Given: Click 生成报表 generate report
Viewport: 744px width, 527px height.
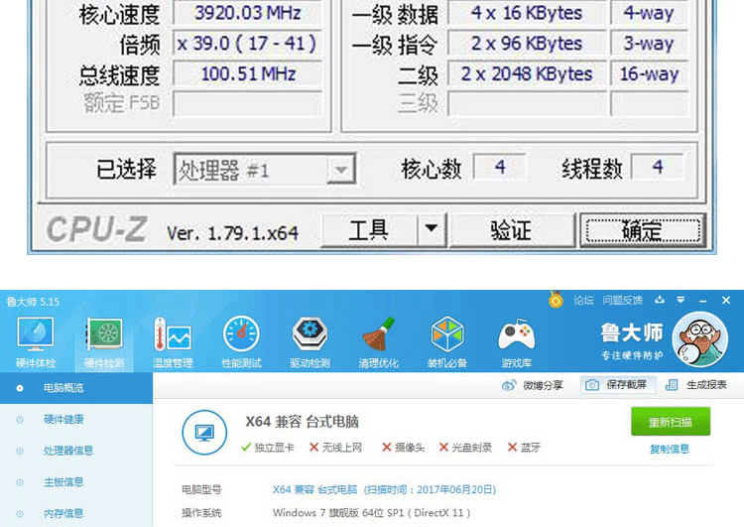Looking at the screenshot, I should coord(696,384).
